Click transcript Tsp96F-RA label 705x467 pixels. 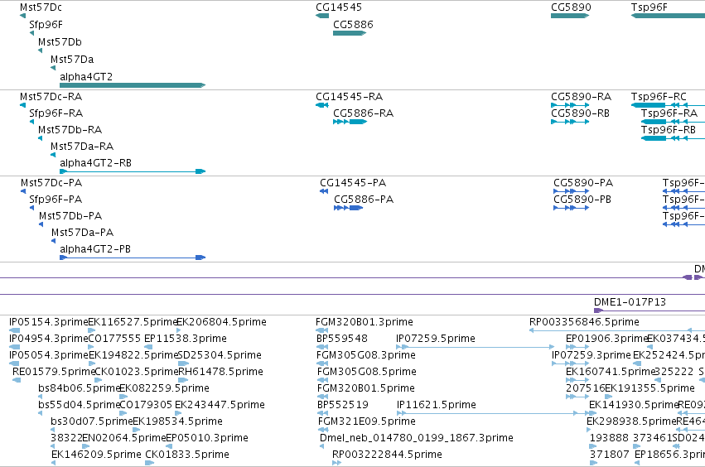[x=669, y=113]
